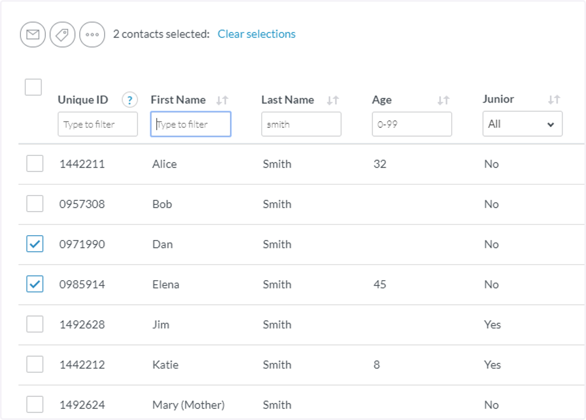Click the Unique ID help question icon
Image resolution: width=586 pixels, height=420 pixels.
pos(129,100)
